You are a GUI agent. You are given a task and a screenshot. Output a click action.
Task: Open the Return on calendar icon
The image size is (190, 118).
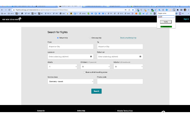[140, 56]
